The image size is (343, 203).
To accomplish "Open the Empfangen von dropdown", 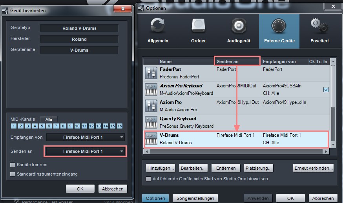I will click(86, 137).
